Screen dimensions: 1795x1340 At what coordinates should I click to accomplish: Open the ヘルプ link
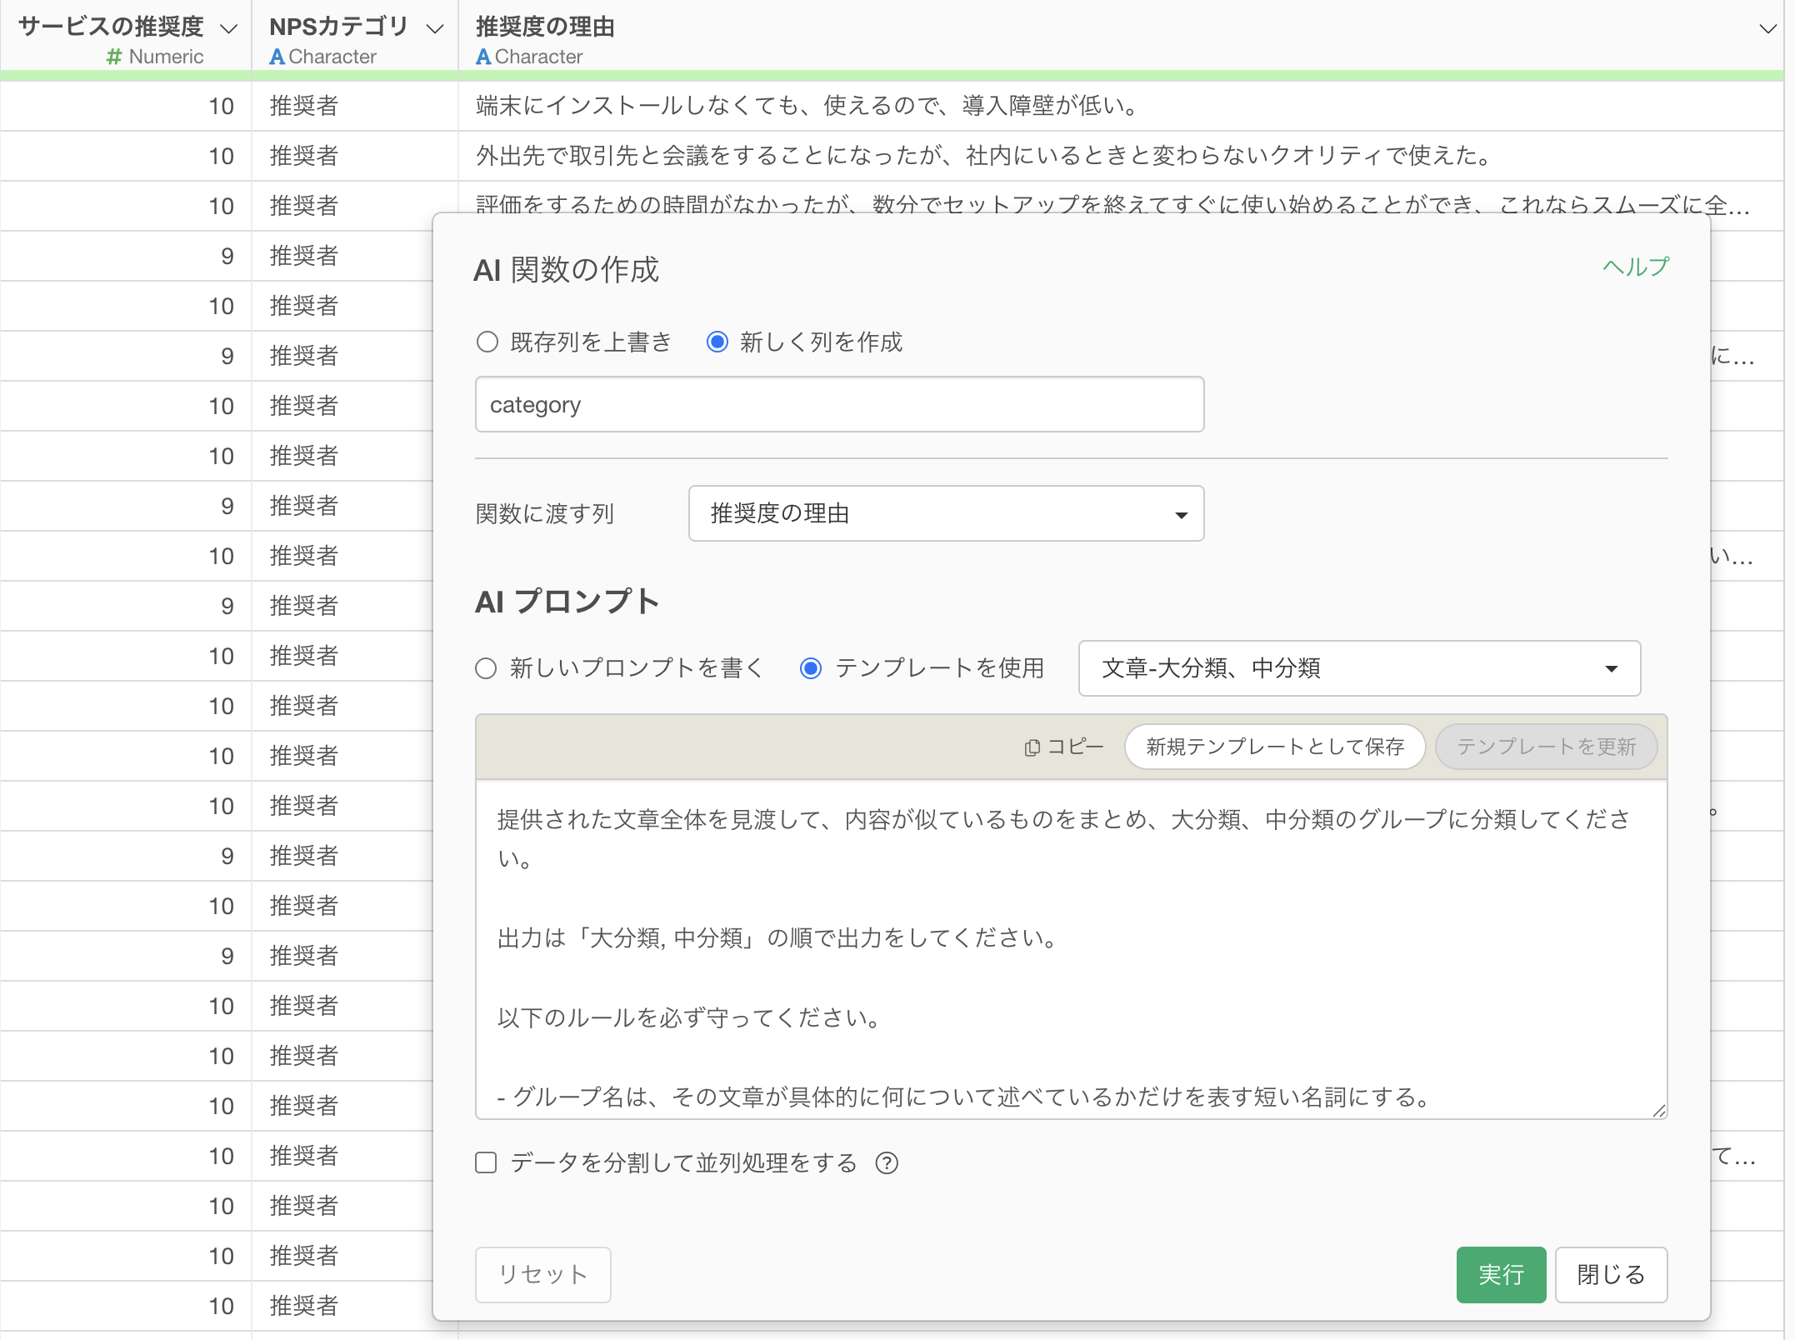click(x=1636, y=267)
